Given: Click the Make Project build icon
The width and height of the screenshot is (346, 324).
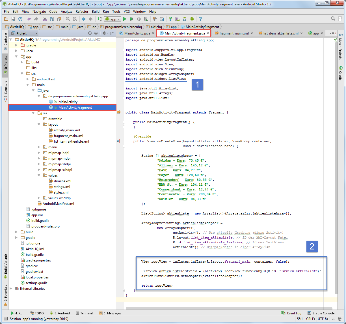Looking at the screenshot, I should (x=100, y=19).
